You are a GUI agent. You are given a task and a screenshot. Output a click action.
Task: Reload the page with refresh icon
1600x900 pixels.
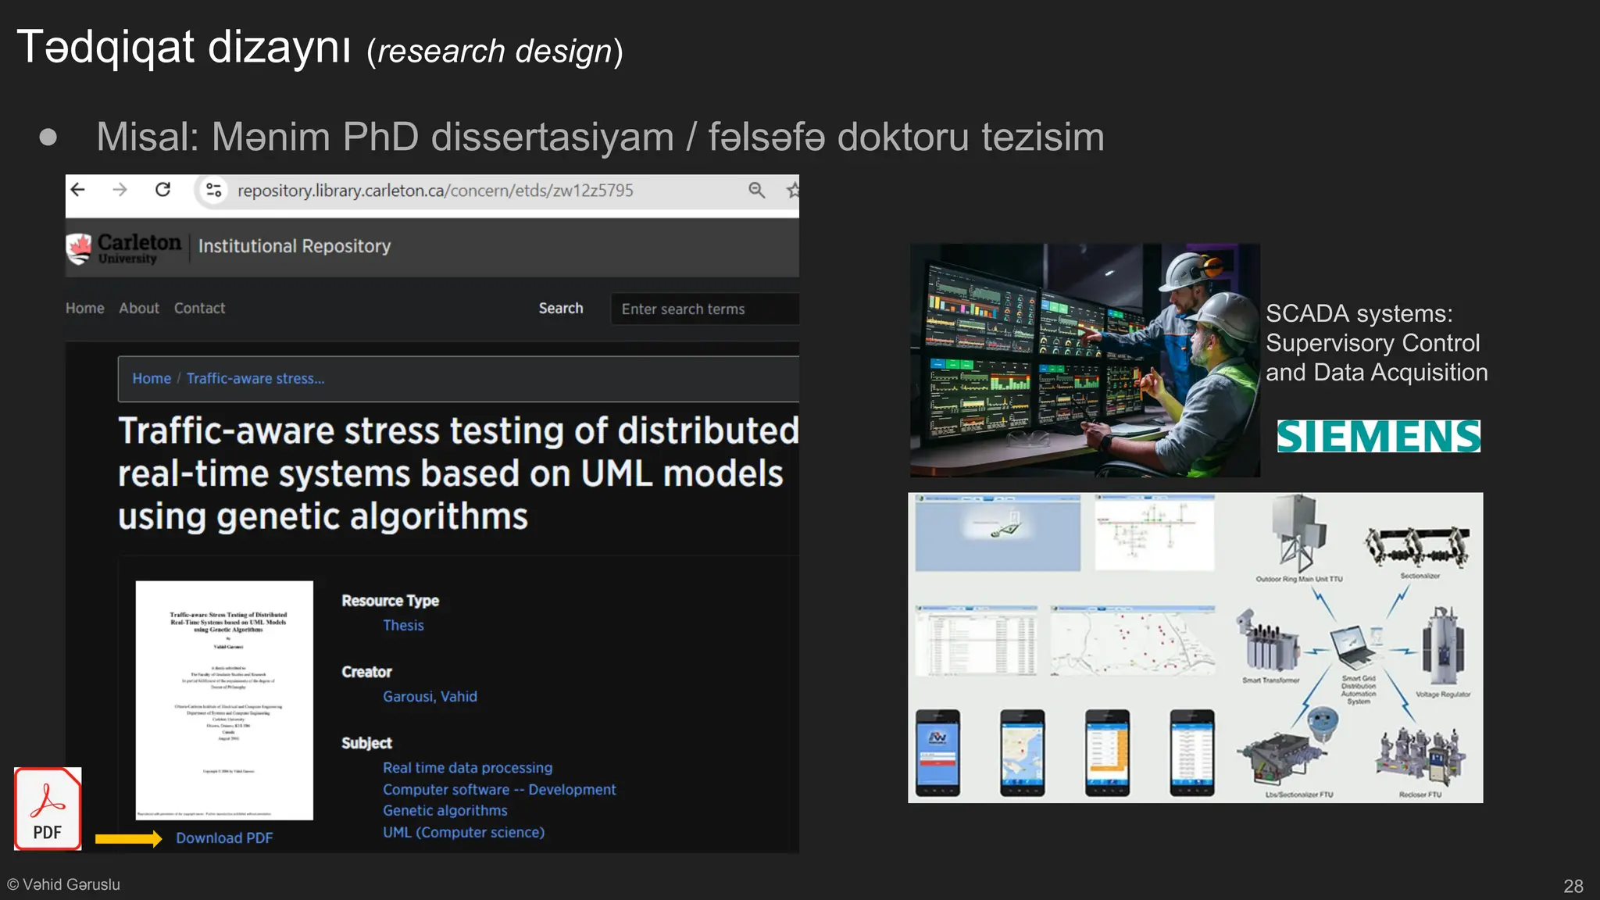coord(162,190)
